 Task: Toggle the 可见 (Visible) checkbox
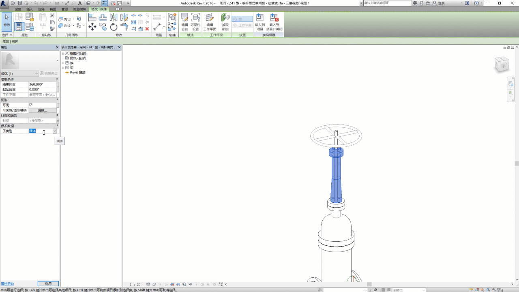(31, 105)
